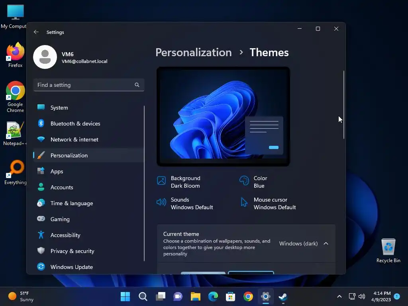Launch Chrome from the taskbar
Viewport: 408px width, 306px height.
coord(248,296)
